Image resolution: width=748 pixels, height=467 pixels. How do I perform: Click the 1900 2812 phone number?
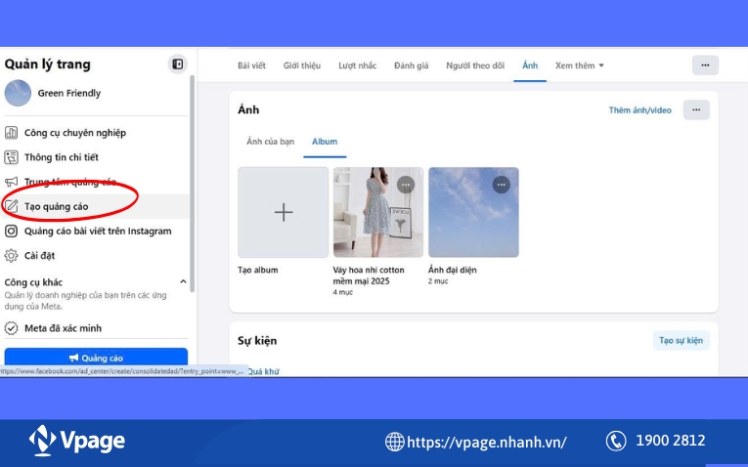pos(670,441)
